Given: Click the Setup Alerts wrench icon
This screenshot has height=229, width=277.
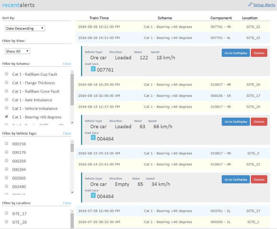Looking at the screenshot, I should (250, 4).
